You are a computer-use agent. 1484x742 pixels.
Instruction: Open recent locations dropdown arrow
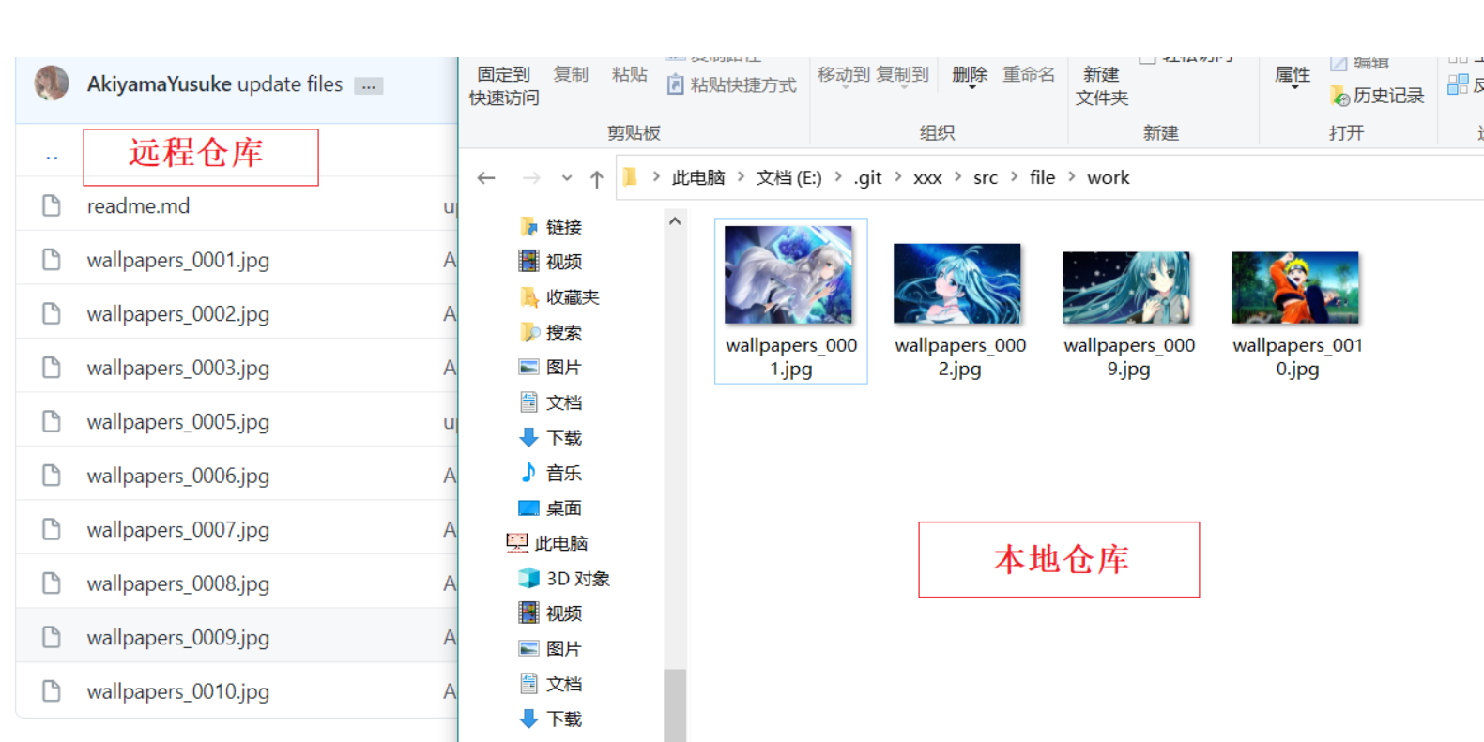point(566,178)
